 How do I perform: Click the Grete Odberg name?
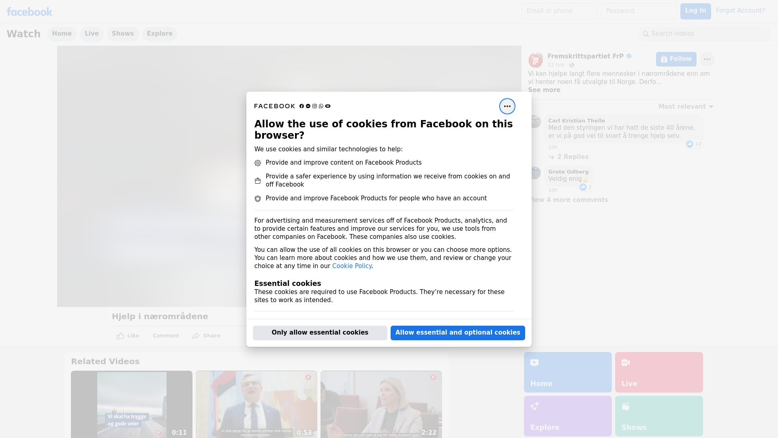pos(568,172)
